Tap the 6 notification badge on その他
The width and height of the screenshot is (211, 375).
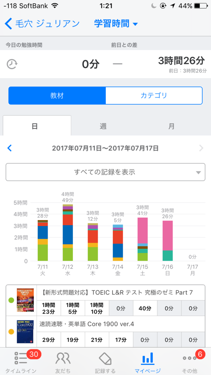[200, 354]
